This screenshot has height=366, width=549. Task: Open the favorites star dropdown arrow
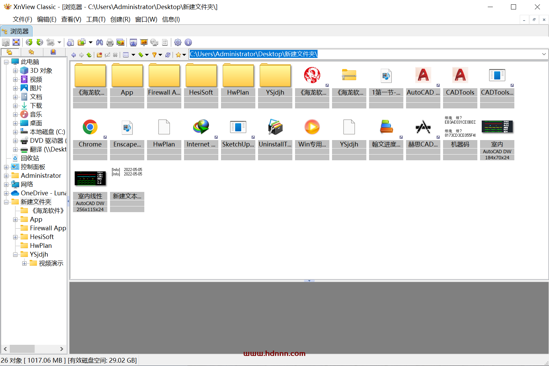184,55
